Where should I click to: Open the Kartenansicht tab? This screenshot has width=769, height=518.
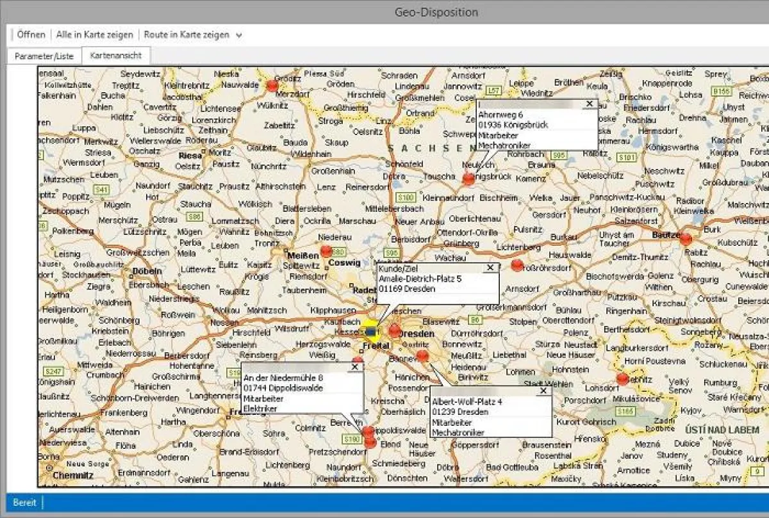click(x=116, y=56)
